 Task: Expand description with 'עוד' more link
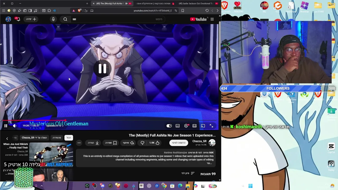click(x=209, y=163)
